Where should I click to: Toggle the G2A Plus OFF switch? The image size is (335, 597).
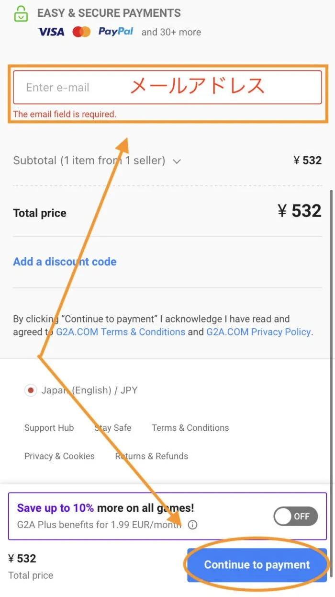pos(295,517)
